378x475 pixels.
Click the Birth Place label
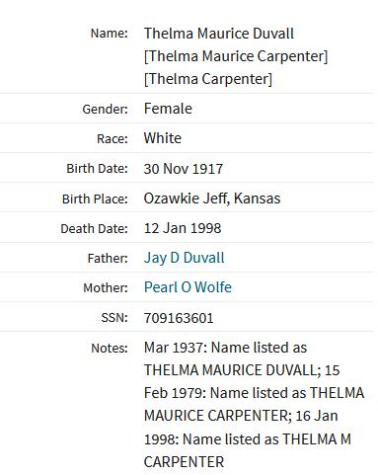(95, 199)
